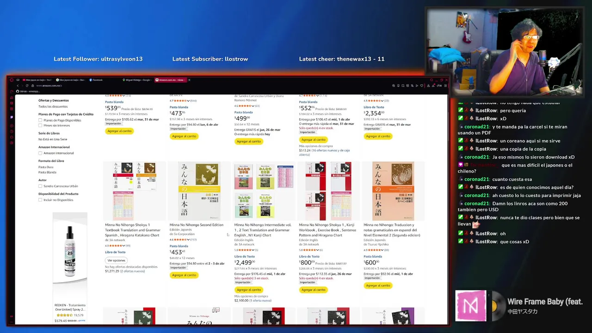Enable the Amazon Internacional checkbox
This screenshot has height=333, width=592.
(x=40, y=153)
